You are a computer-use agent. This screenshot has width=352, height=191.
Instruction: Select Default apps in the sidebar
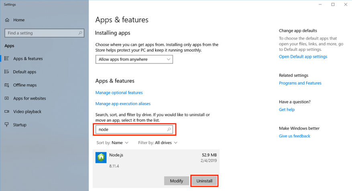tap(24, 72)
